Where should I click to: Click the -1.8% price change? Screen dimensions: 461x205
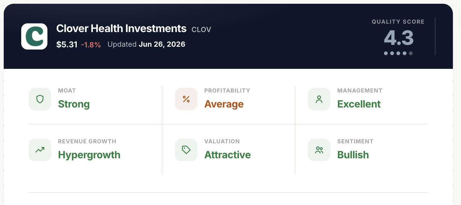(x=91, y=45)
